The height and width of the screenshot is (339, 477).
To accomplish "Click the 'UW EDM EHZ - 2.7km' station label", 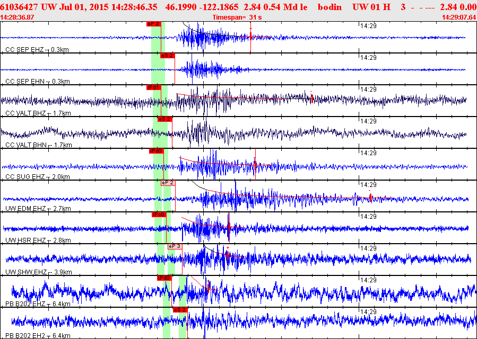I will [x=38, y=209].
